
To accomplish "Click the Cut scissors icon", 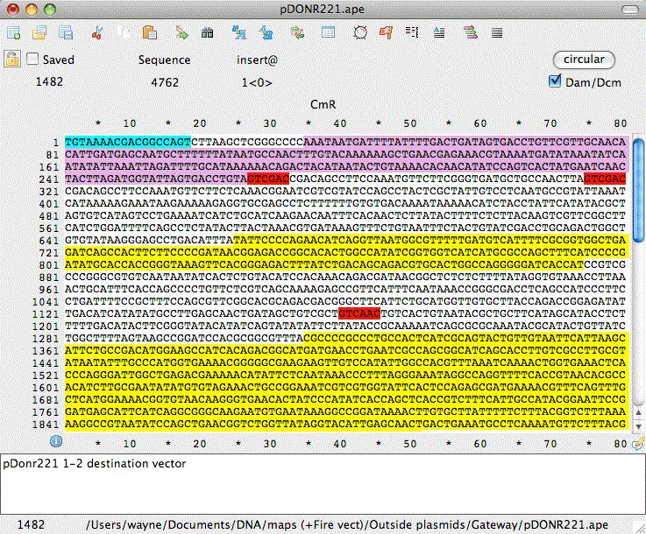I will point(98,34).
